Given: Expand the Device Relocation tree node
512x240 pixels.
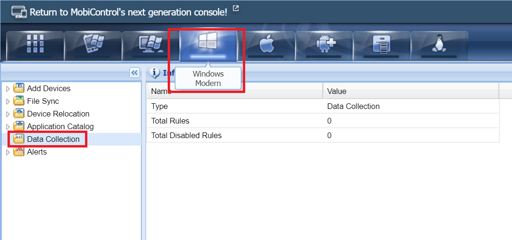Looking at the screenshot, I should (x=8, y=114).
